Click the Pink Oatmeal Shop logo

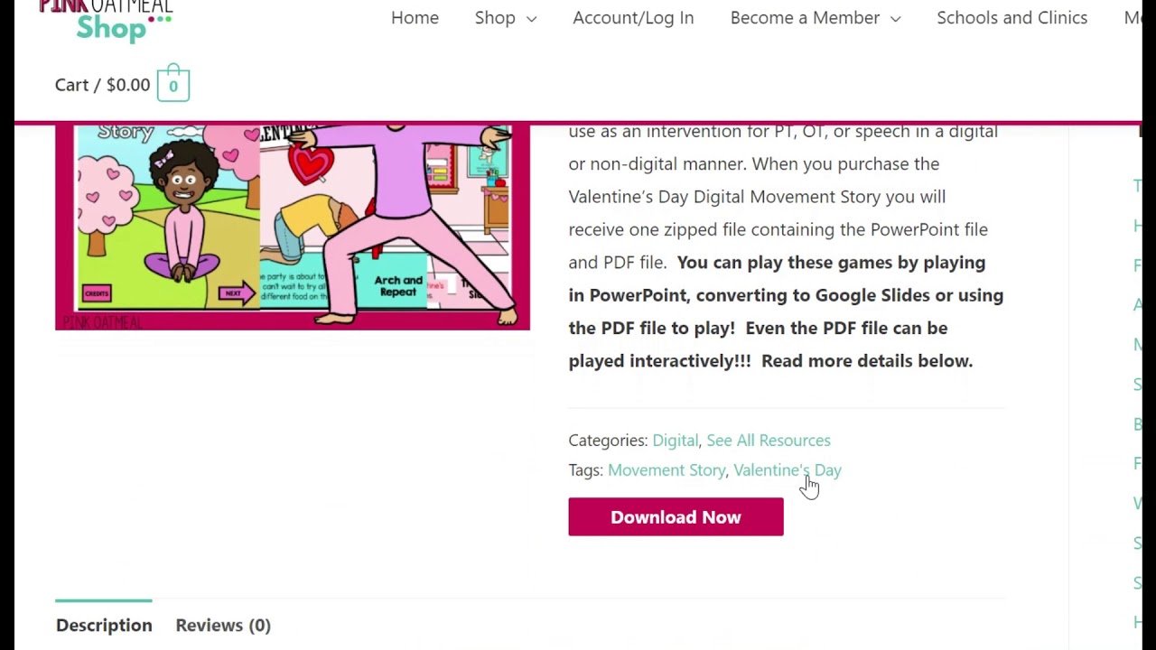tap(106, 20)
